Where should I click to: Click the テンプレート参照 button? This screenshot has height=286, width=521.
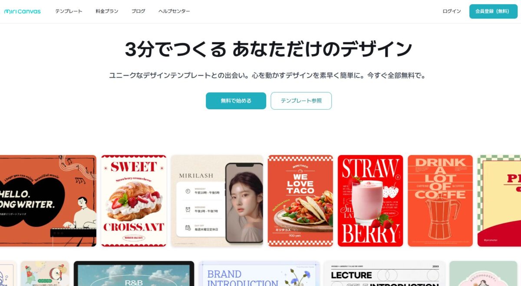[301, 101]
